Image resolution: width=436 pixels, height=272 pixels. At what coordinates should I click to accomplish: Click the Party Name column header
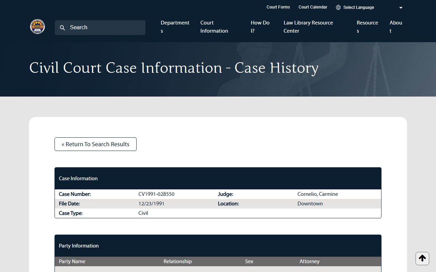click(72, 261)
